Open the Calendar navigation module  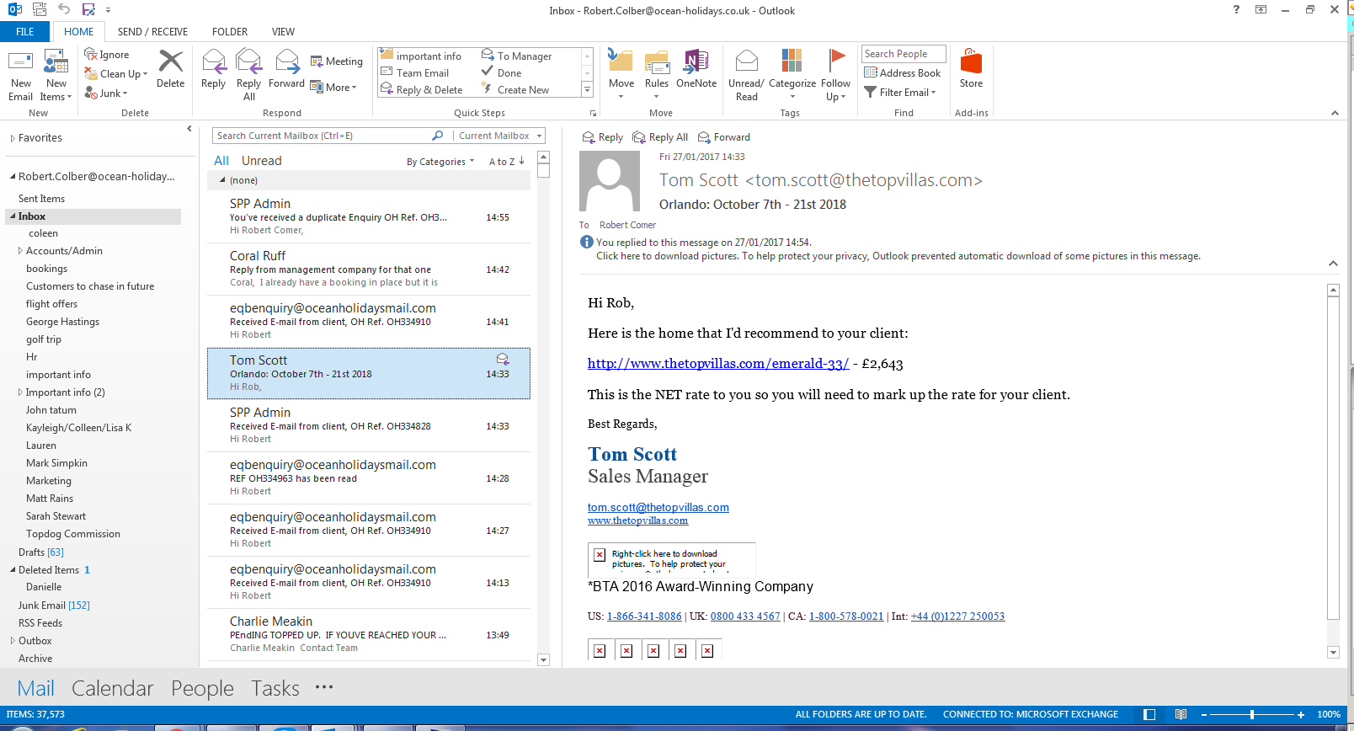pos(113,688)
